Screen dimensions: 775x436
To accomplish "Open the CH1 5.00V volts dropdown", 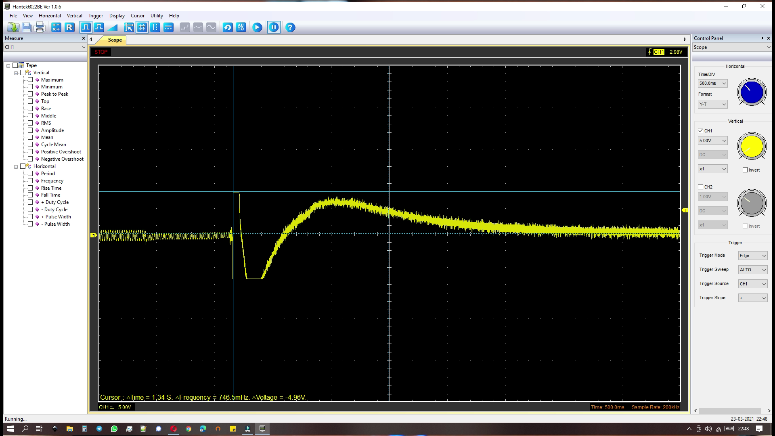I will [713, 140].
